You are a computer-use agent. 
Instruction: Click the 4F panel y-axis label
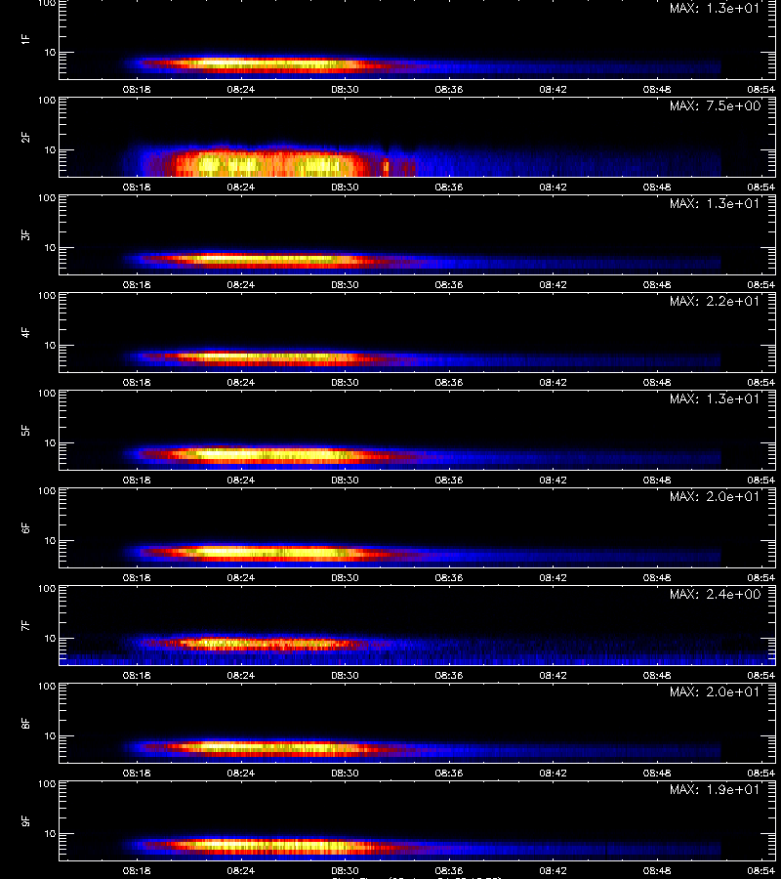pyautogui.click(x=25, y=332)
